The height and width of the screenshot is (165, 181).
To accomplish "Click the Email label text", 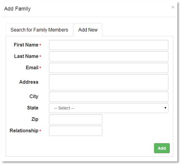I will point(32,68).
